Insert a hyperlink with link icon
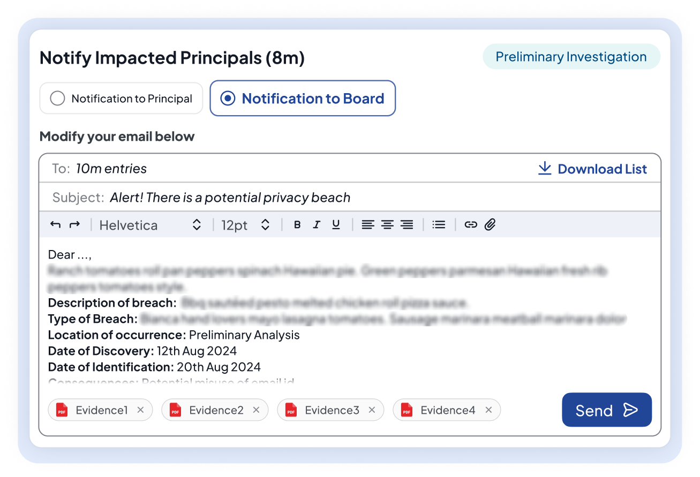 point(471,225)
